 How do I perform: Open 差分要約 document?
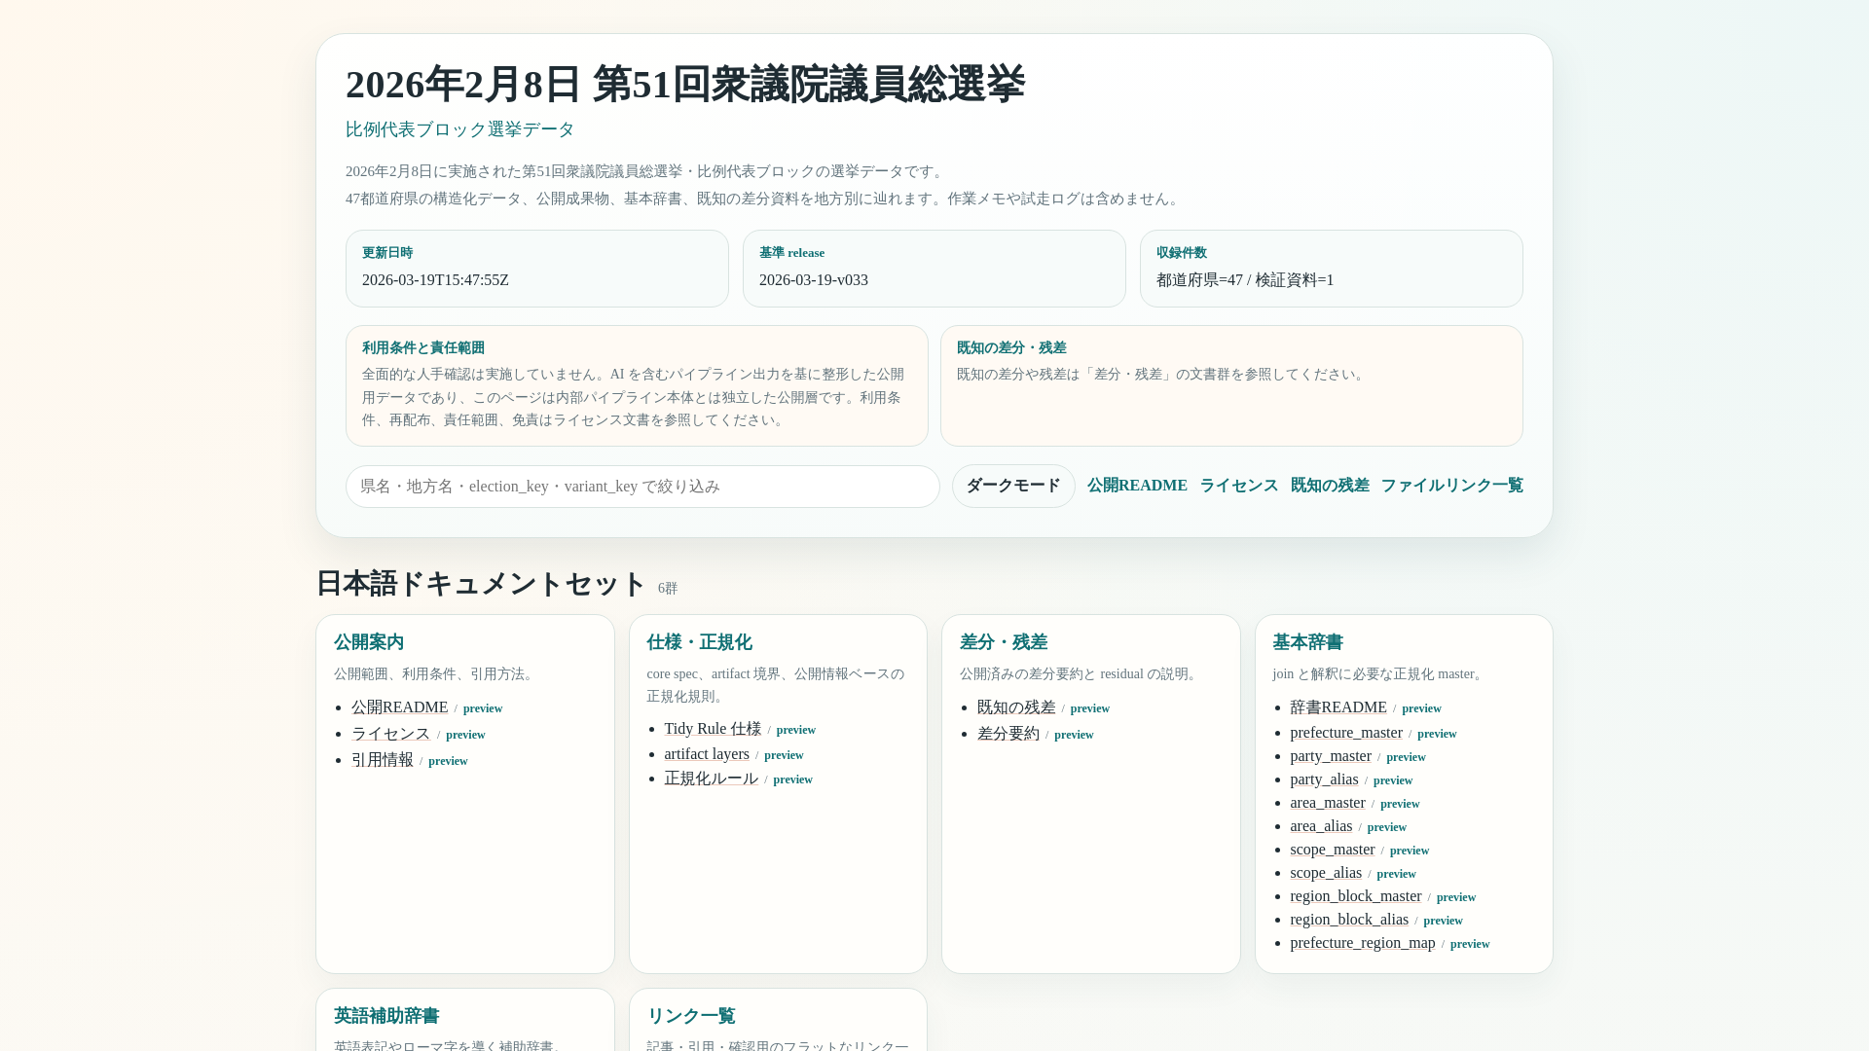pyautogui.click(x=1008, y=734)
